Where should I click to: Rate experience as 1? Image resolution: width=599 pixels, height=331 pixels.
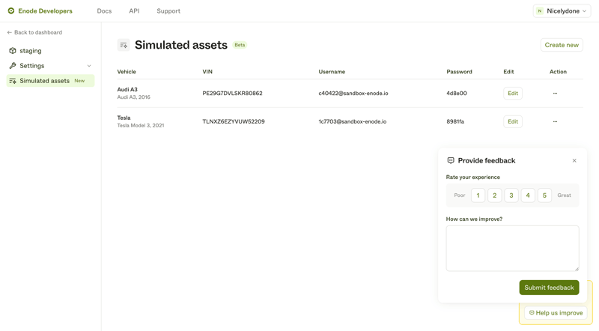tap(478, 195)
